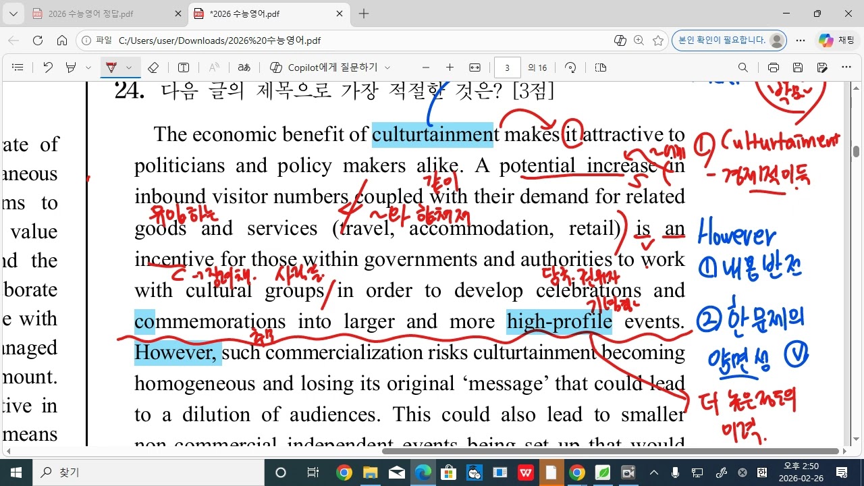Search within the PDF
The image size is (864, 486).
pyautogui.click(x=743, y=67)
